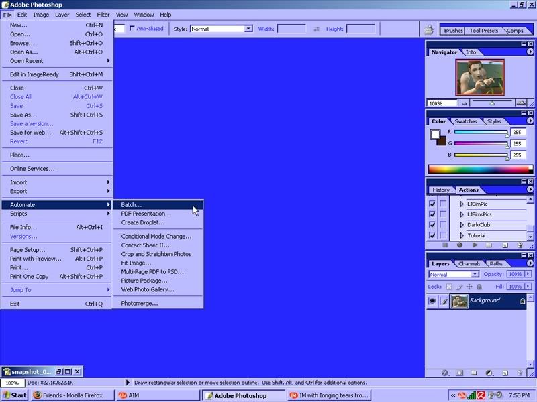
Task: Click the create new layer icon
Action: tap(505, 373)
